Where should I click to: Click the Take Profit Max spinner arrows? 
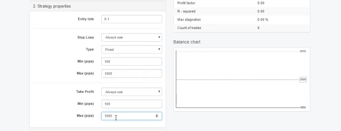(157, 116)
